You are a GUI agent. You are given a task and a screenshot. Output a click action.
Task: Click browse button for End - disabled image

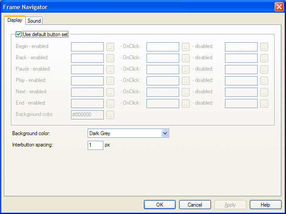tap(264, 103)
